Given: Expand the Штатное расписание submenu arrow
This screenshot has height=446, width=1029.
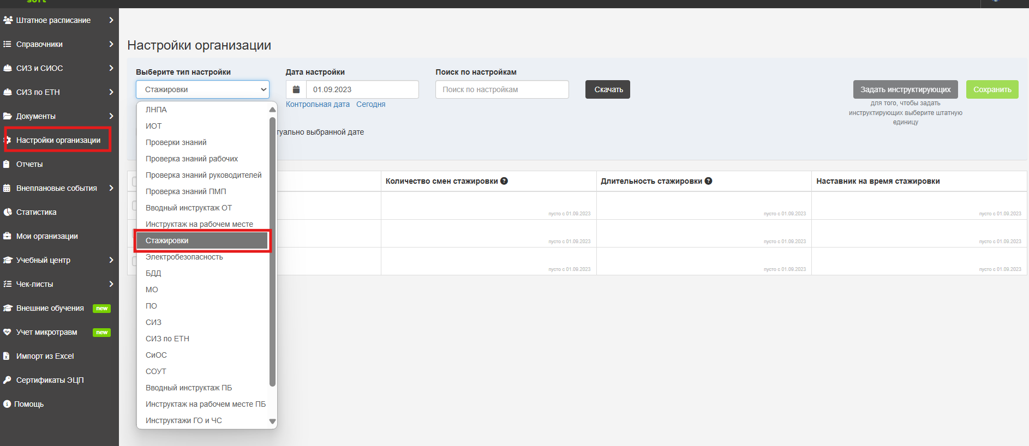Looking at the screenshot, I should pyautogui.click(x=111, y=20).
